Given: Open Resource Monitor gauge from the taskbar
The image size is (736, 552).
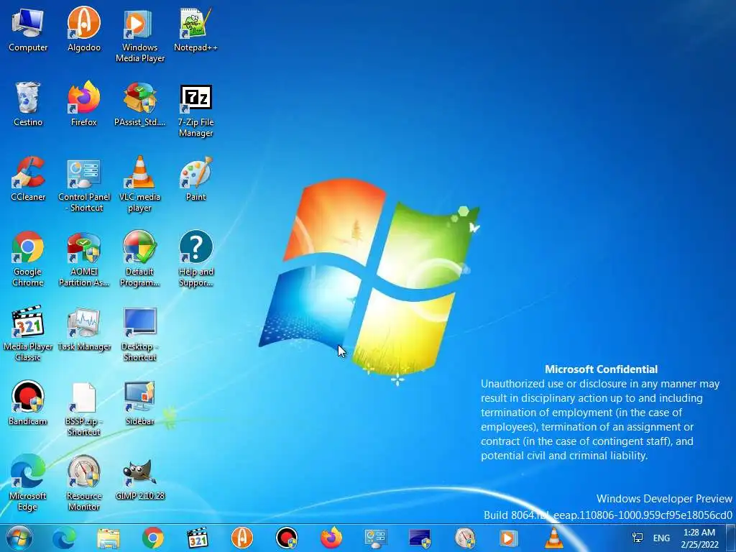Looking at the screenshot, I should click(465, 538).
